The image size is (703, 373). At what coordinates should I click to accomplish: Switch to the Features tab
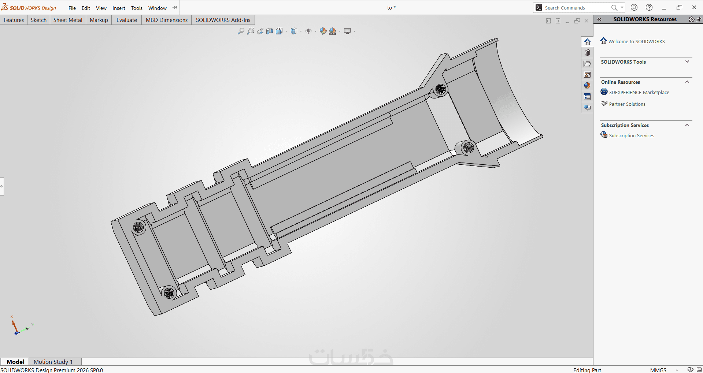[14, 20]
